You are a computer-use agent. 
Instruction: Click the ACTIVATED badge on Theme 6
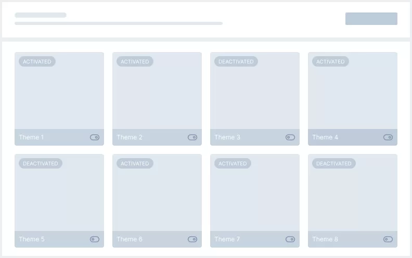135,163
